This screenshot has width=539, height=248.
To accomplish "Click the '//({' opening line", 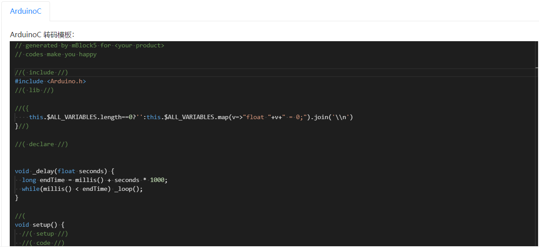I will click(22, 108).
